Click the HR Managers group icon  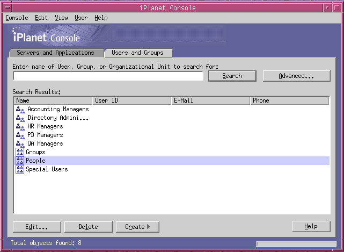(x=20, y=127)
